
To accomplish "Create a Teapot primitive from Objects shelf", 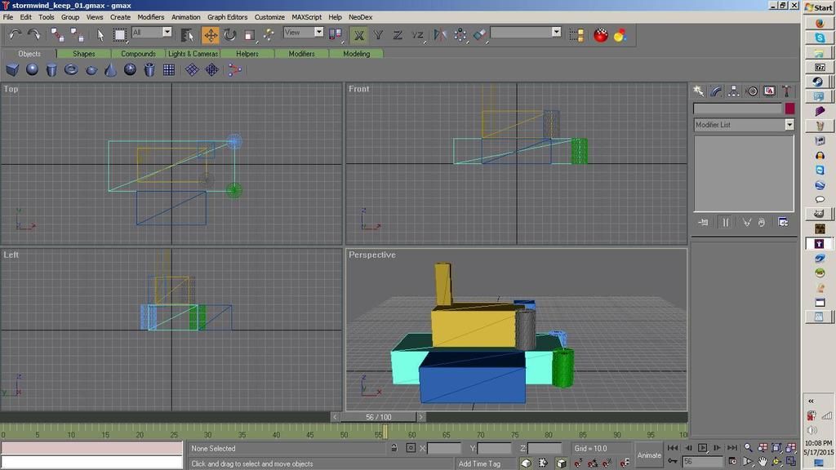I will (x=91, y=70).
